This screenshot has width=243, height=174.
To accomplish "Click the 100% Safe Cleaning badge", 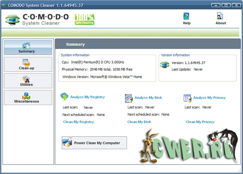I will [x=85, y=20].
